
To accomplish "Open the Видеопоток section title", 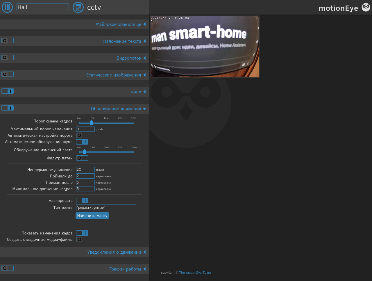I will coord(129,58).
